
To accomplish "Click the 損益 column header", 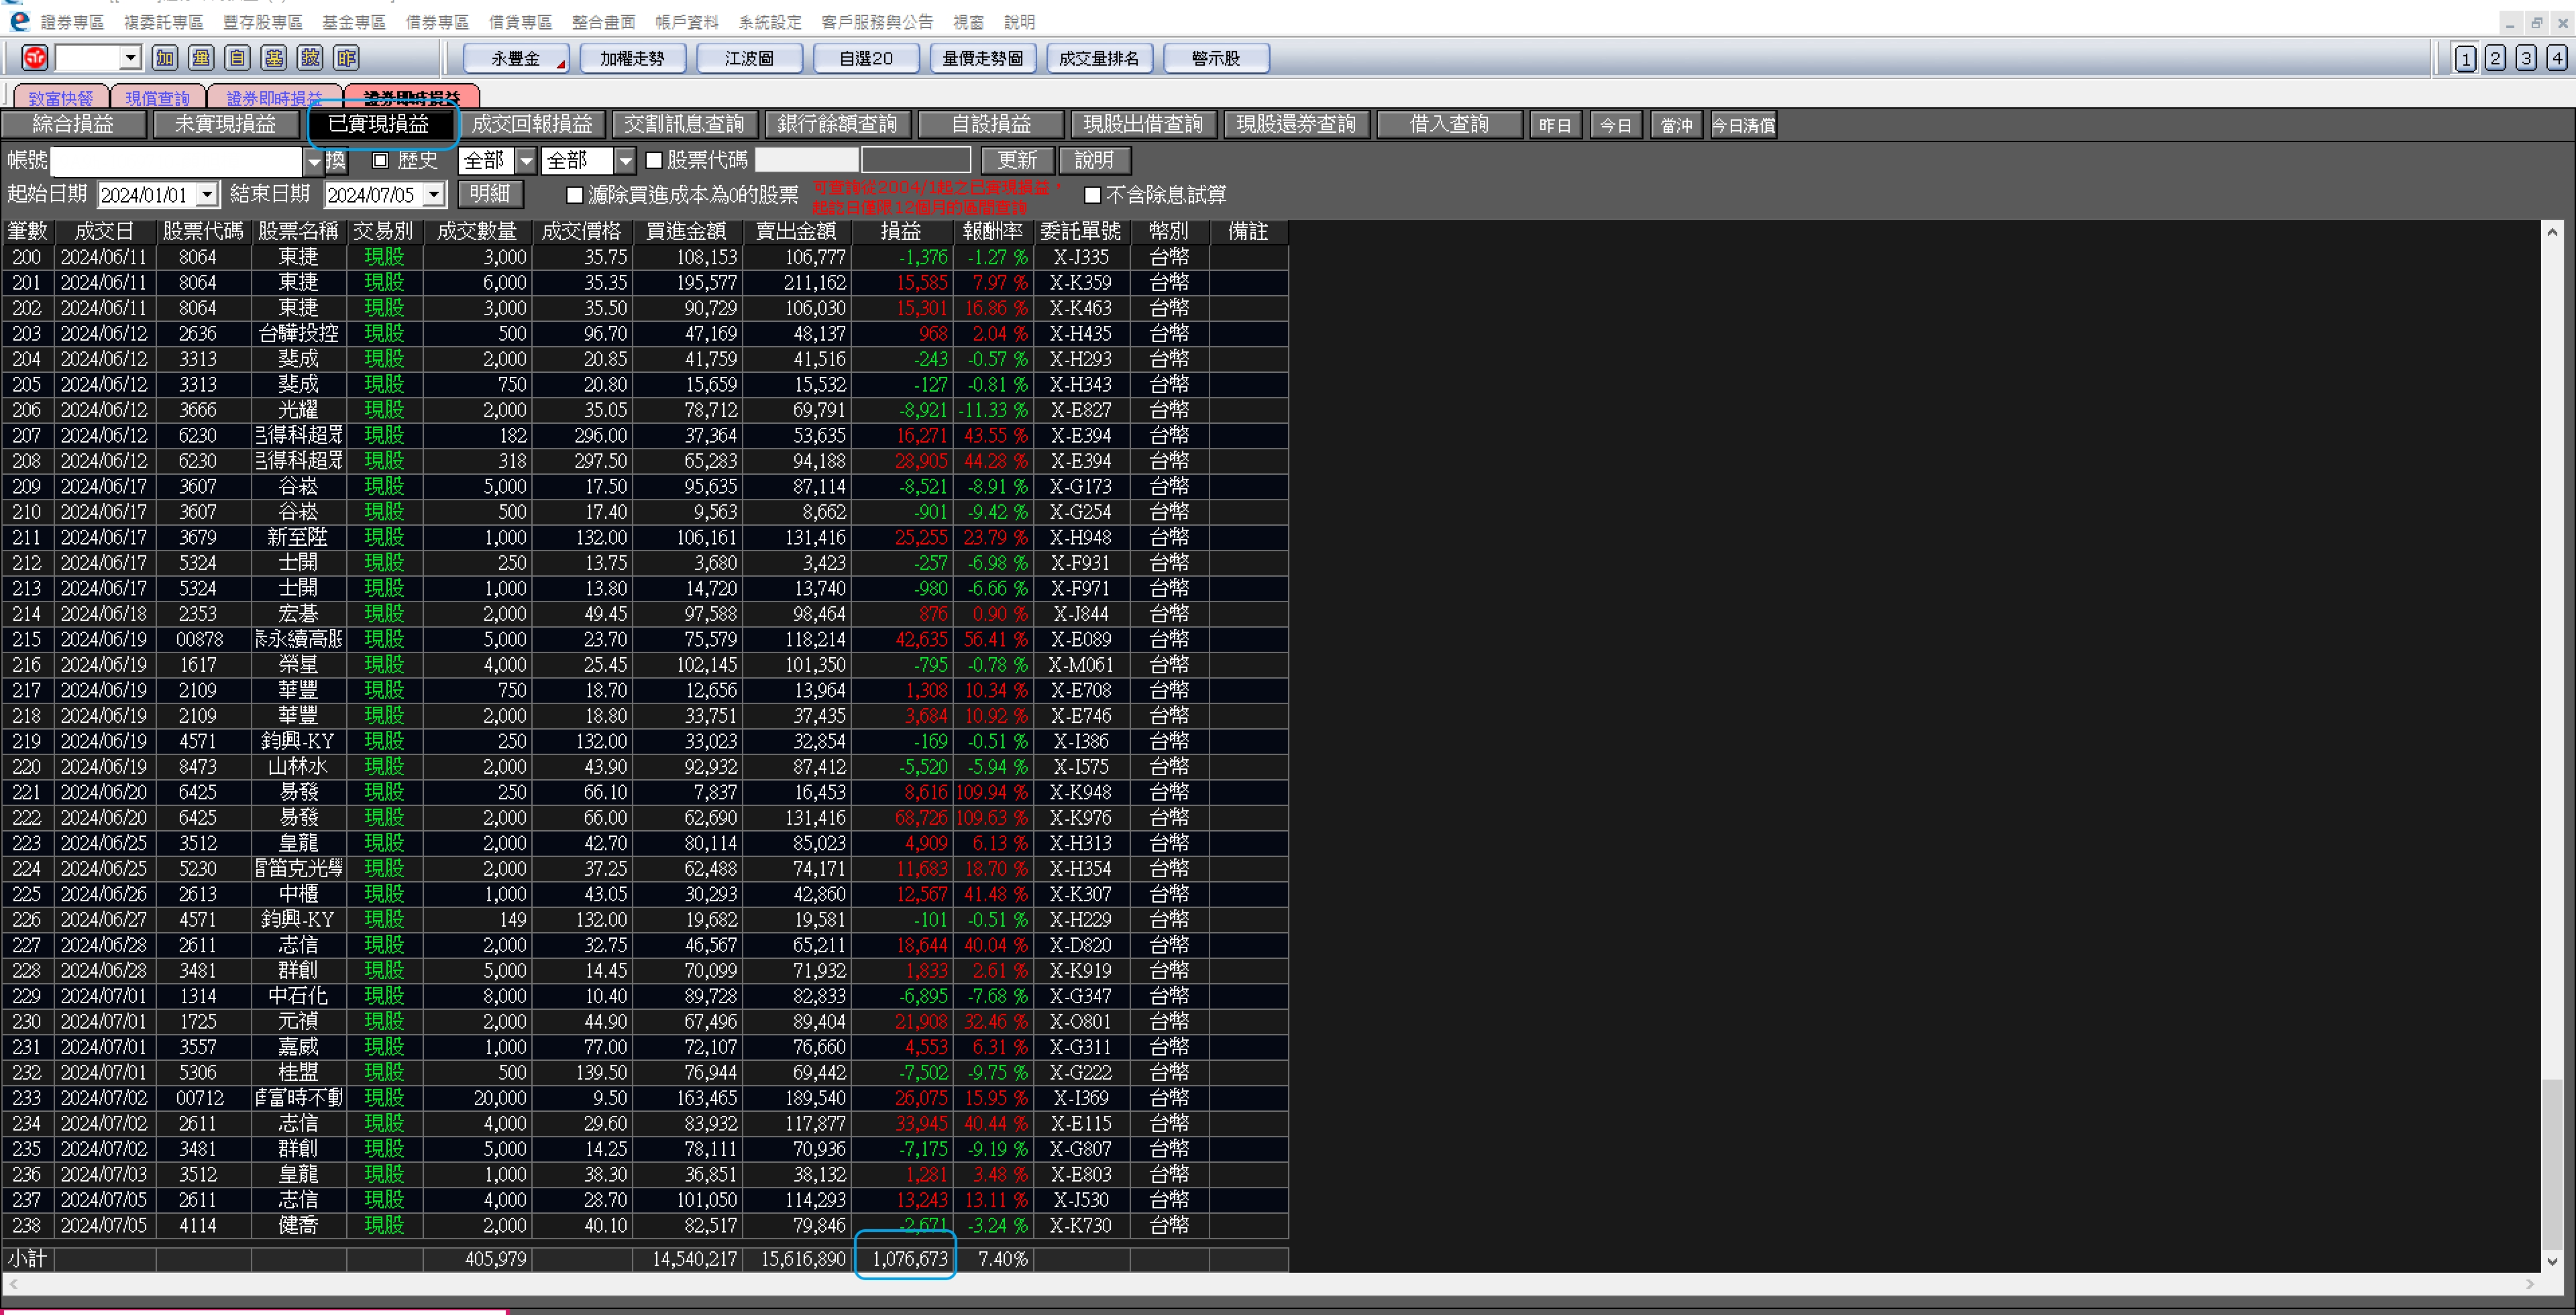I will (901, 232).
